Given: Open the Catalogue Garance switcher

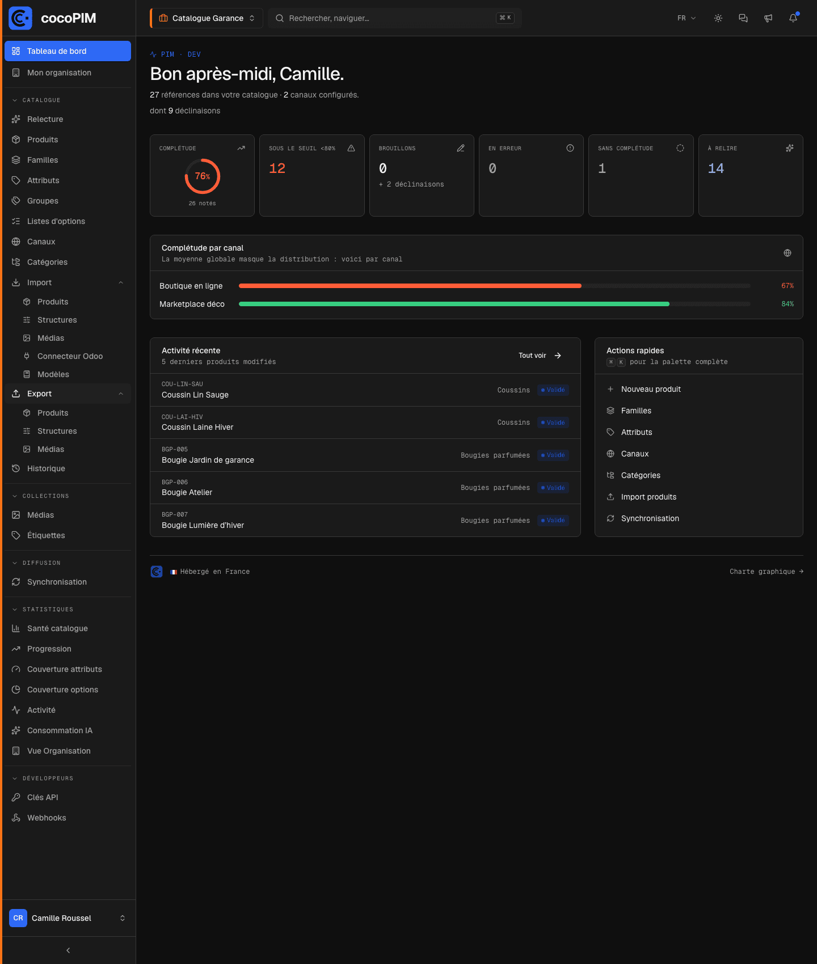Looking at the screenshot, I should 207,18.
